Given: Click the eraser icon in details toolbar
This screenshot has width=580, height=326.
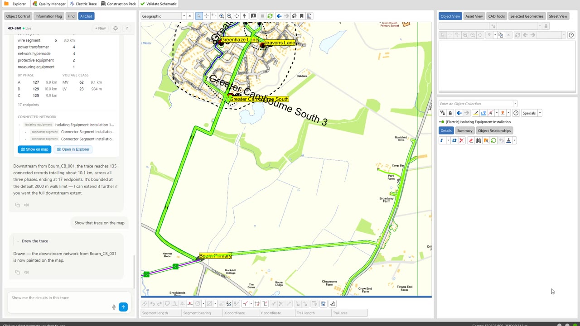Looking at the screenshot, I should coord(471,140).
